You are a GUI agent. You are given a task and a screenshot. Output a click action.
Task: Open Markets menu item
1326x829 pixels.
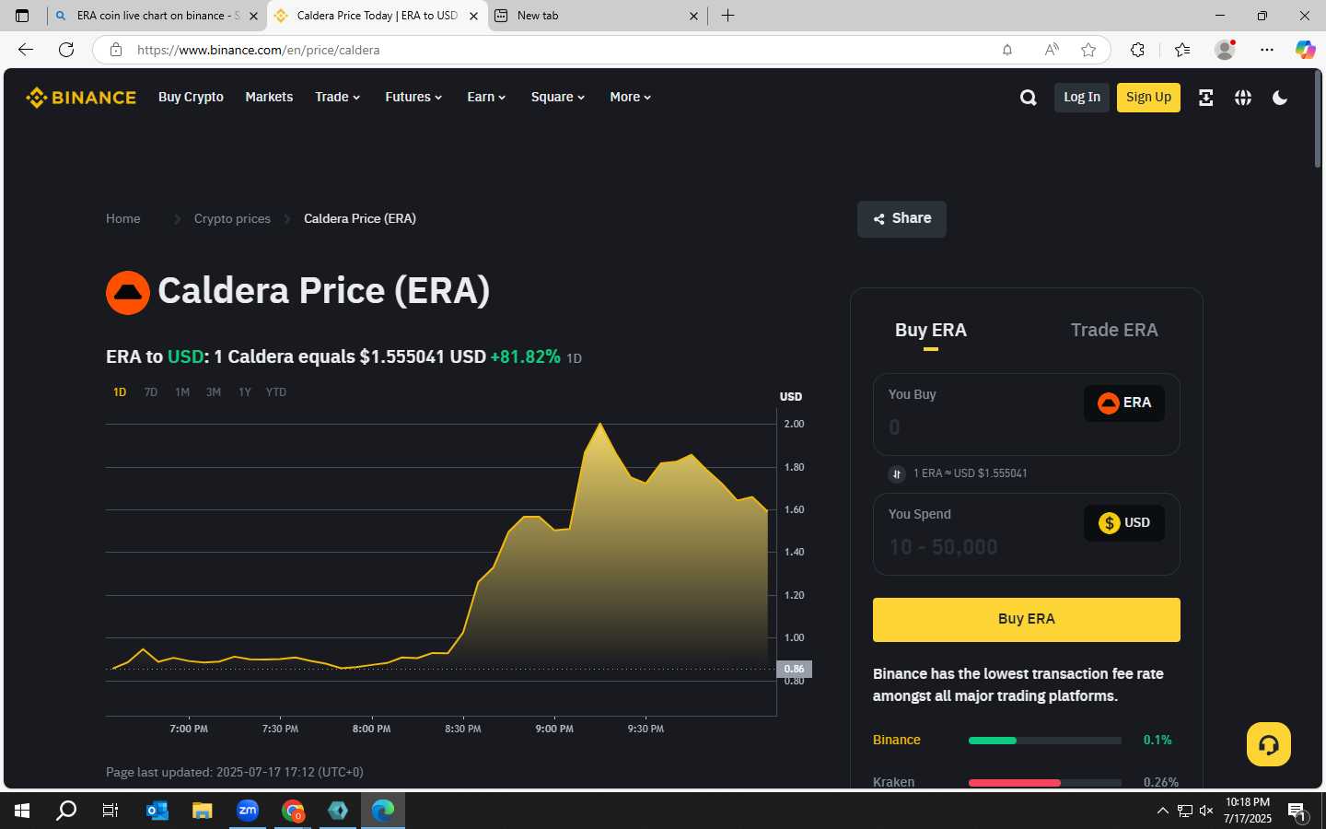pos(269,97)
